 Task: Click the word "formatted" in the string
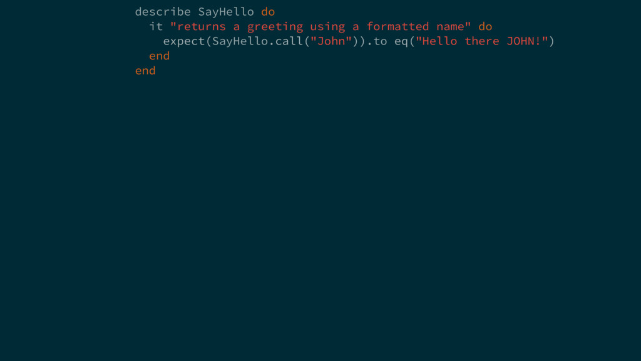pyautogui.click(x=397, y=26)
